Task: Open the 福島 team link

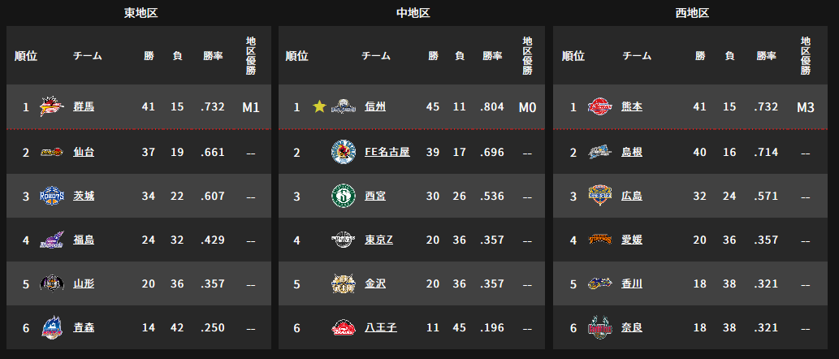Action: pos(84,240)
